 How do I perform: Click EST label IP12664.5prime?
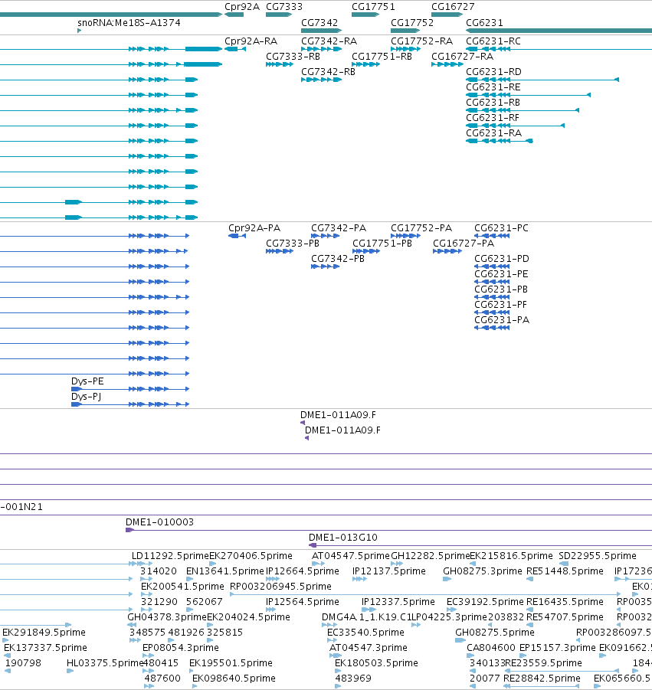303,571
